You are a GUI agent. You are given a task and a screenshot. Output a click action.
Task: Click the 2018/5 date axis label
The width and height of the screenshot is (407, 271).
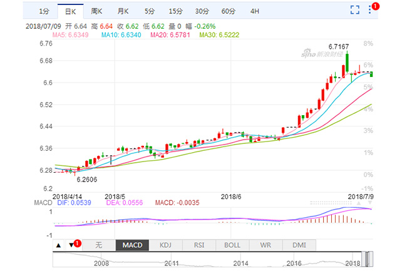coord(115,197)
